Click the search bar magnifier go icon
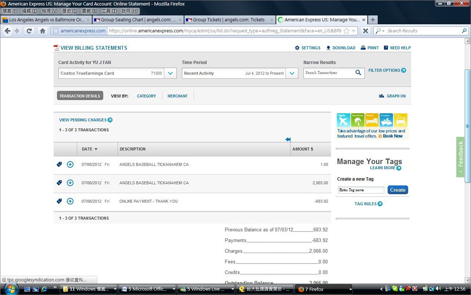 (464, 31)
